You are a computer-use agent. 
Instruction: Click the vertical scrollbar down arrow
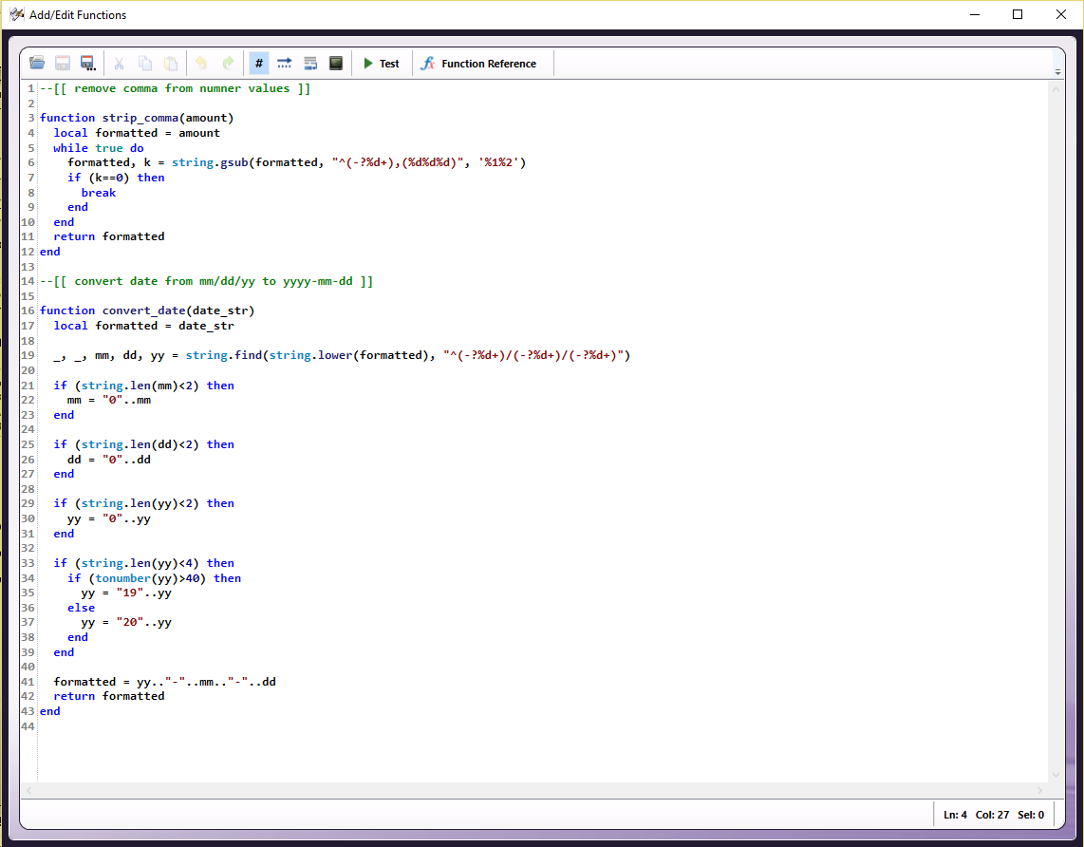coord(1056,775)
